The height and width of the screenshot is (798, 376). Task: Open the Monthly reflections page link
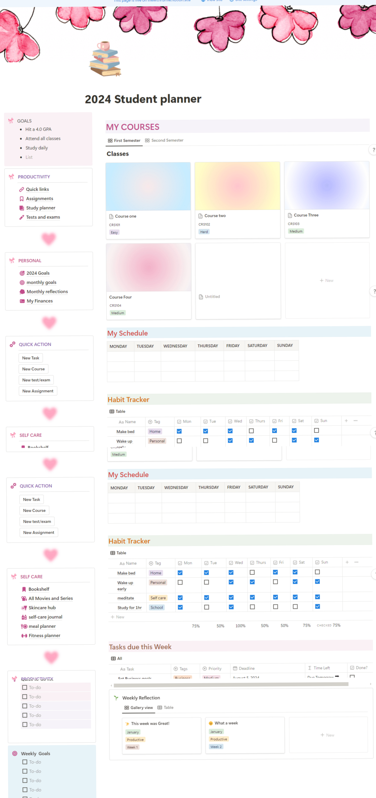tap(47, 291)
